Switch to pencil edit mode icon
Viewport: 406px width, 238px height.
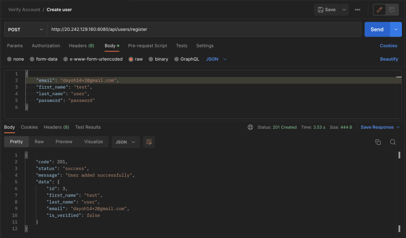[x=379, y=10]
